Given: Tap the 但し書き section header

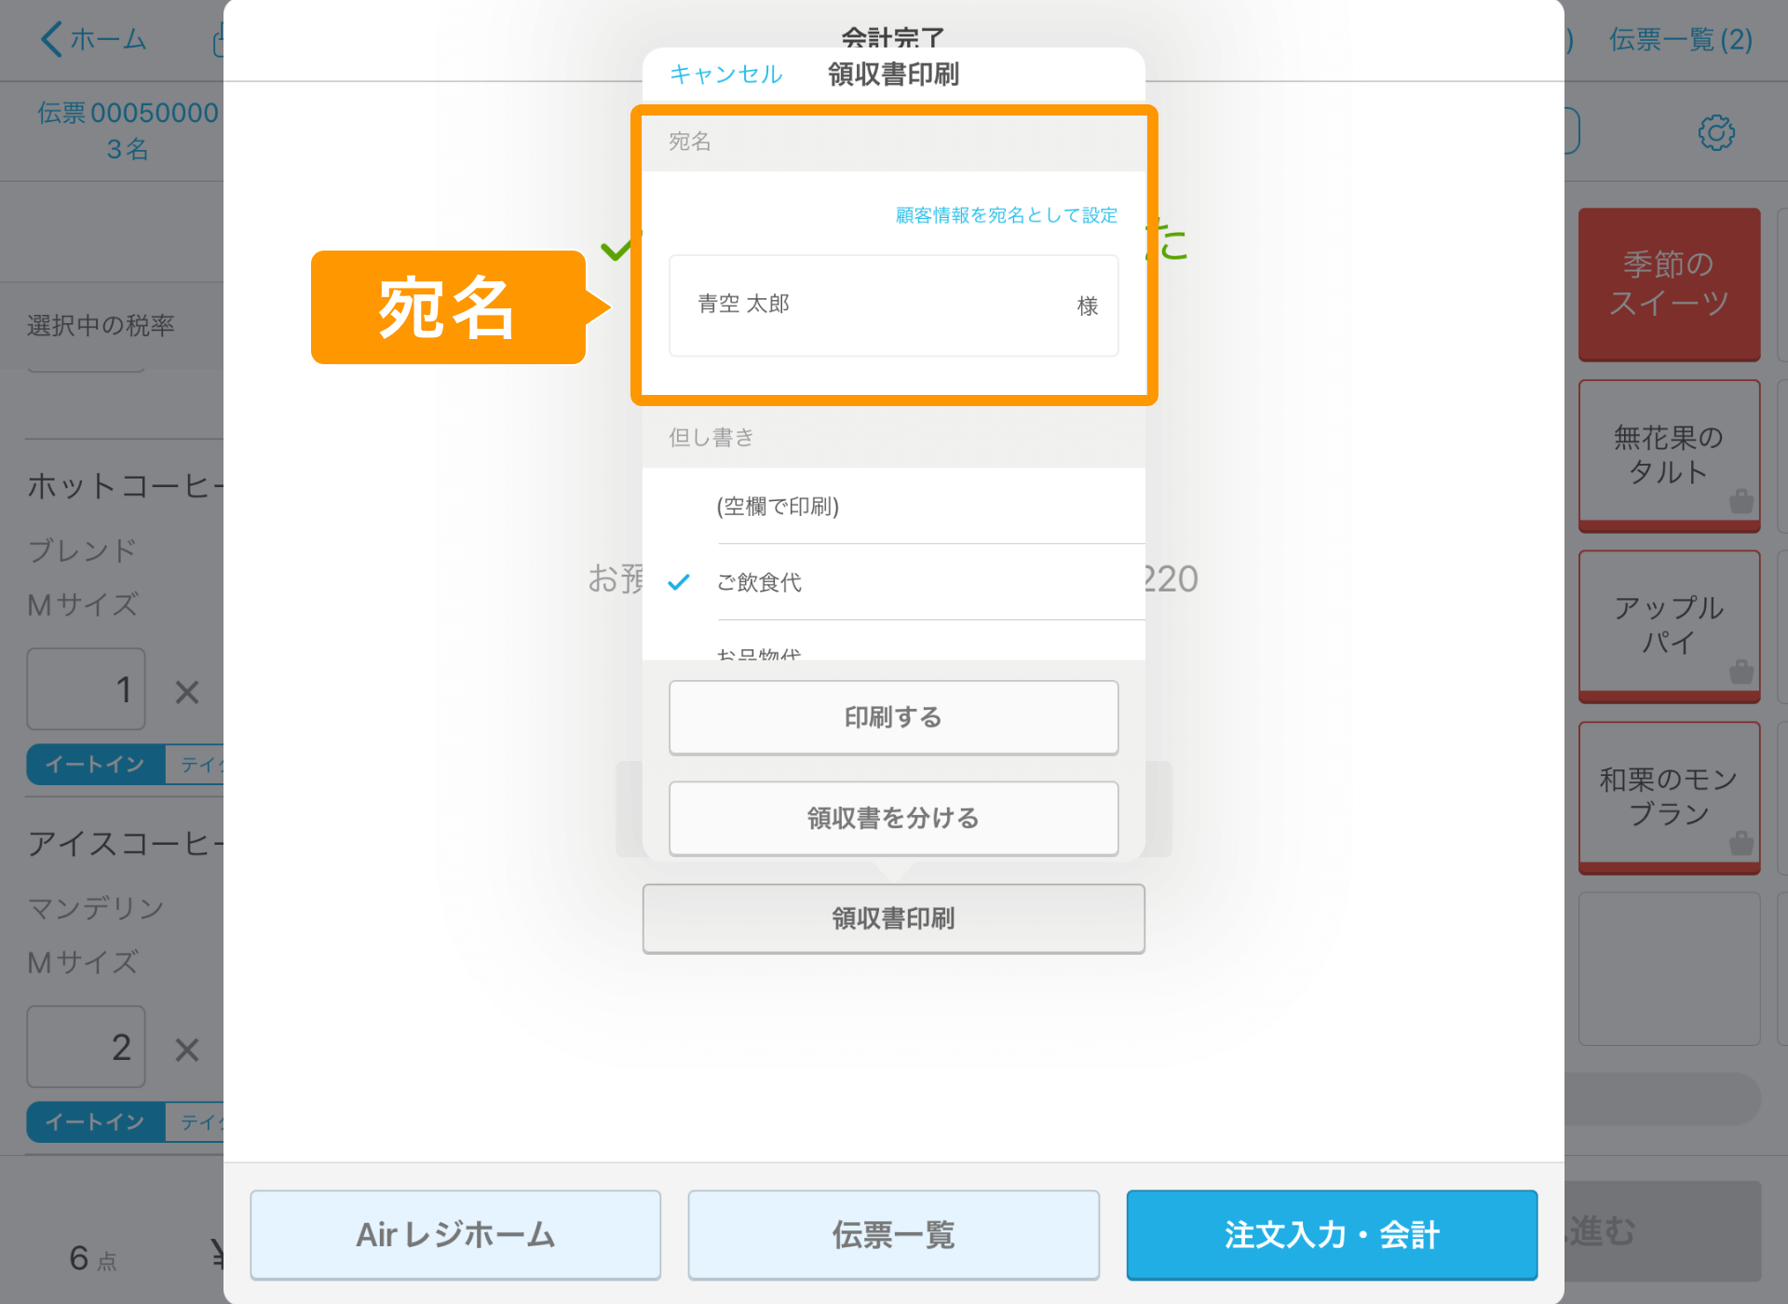Looking at the screenshot, I should 894,437.
